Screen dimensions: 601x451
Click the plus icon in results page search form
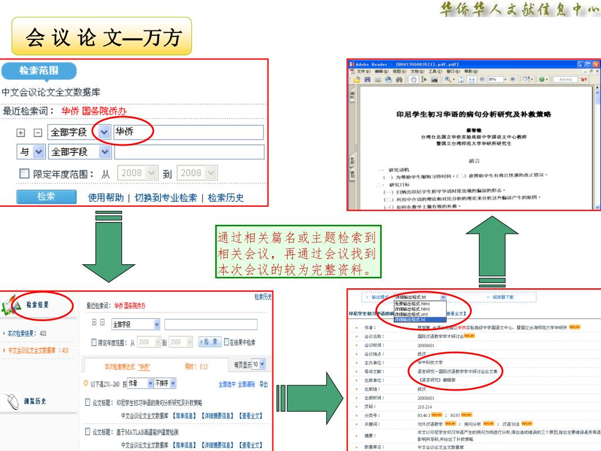(x=94, y=322)
